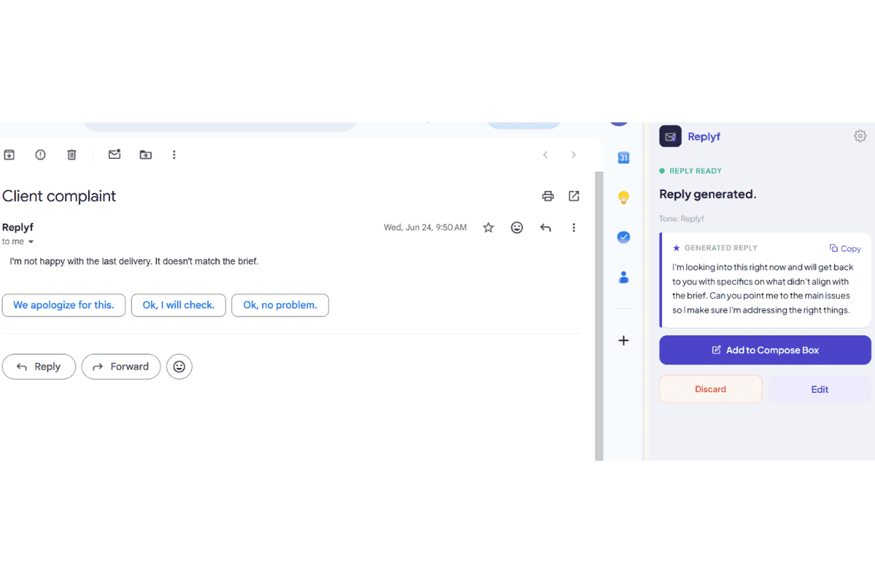This screenshot has height=583, width=875.
Task: Click the Forward button
Action: point(121,367)
